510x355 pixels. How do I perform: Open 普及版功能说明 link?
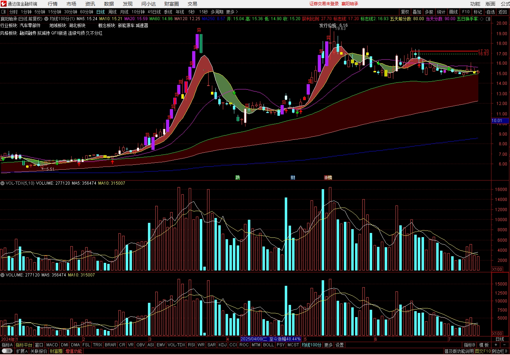click(x=459, y=351)
